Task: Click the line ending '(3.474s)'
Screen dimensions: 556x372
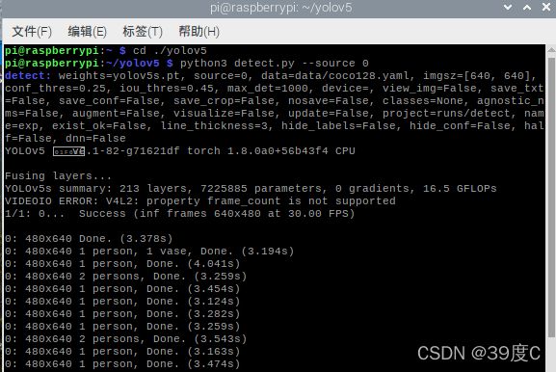Action: pos(122,364)
